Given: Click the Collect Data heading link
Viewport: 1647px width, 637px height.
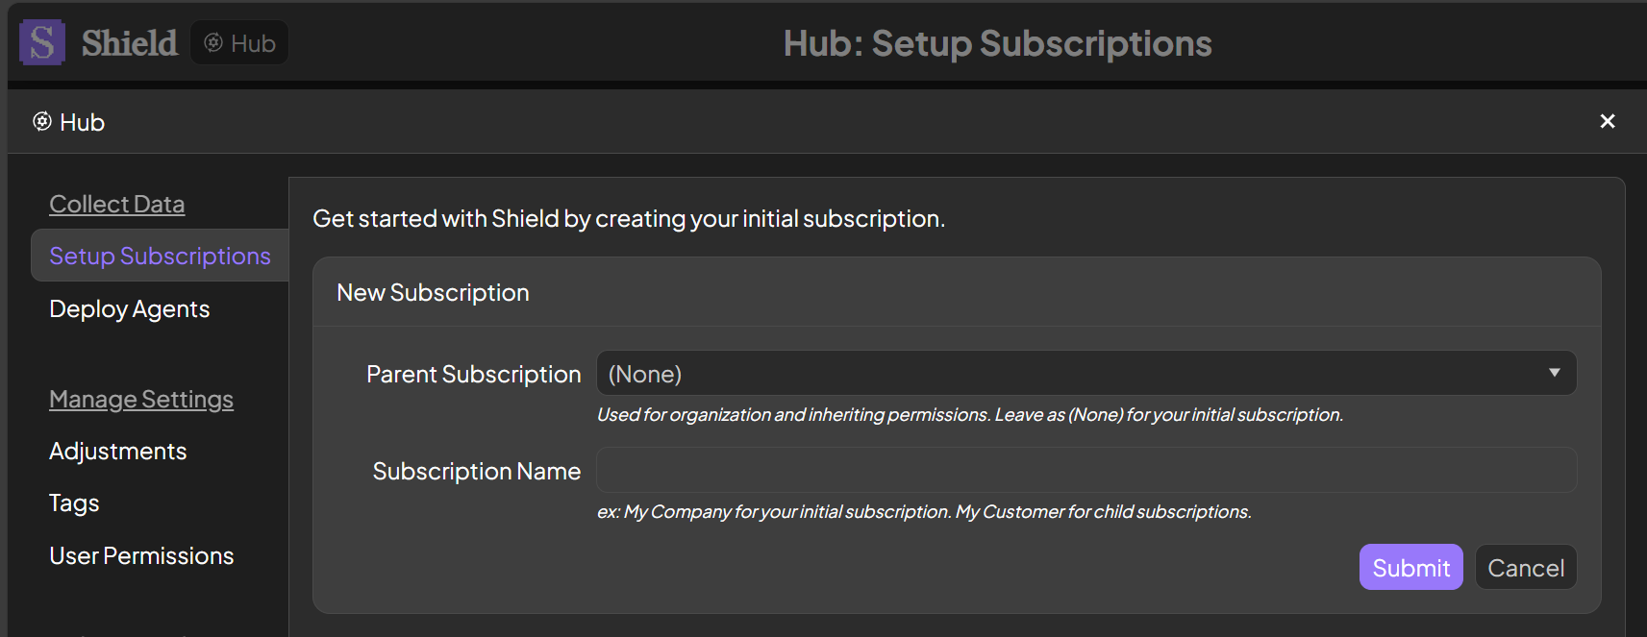Looking at the screenshot, I should 117,204.
